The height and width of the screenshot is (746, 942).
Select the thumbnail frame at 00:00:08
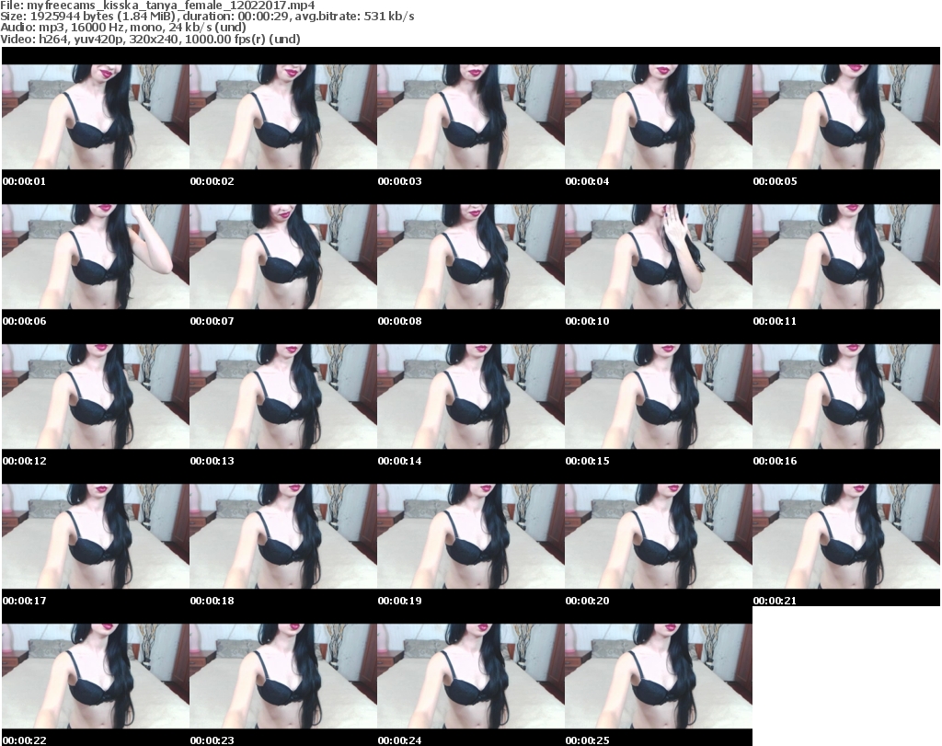(x=471, y=257)
